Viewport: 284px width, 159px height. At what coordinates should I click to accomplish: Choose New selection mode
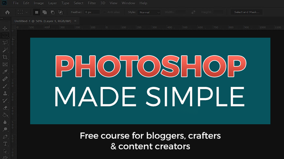coord(37,12)
